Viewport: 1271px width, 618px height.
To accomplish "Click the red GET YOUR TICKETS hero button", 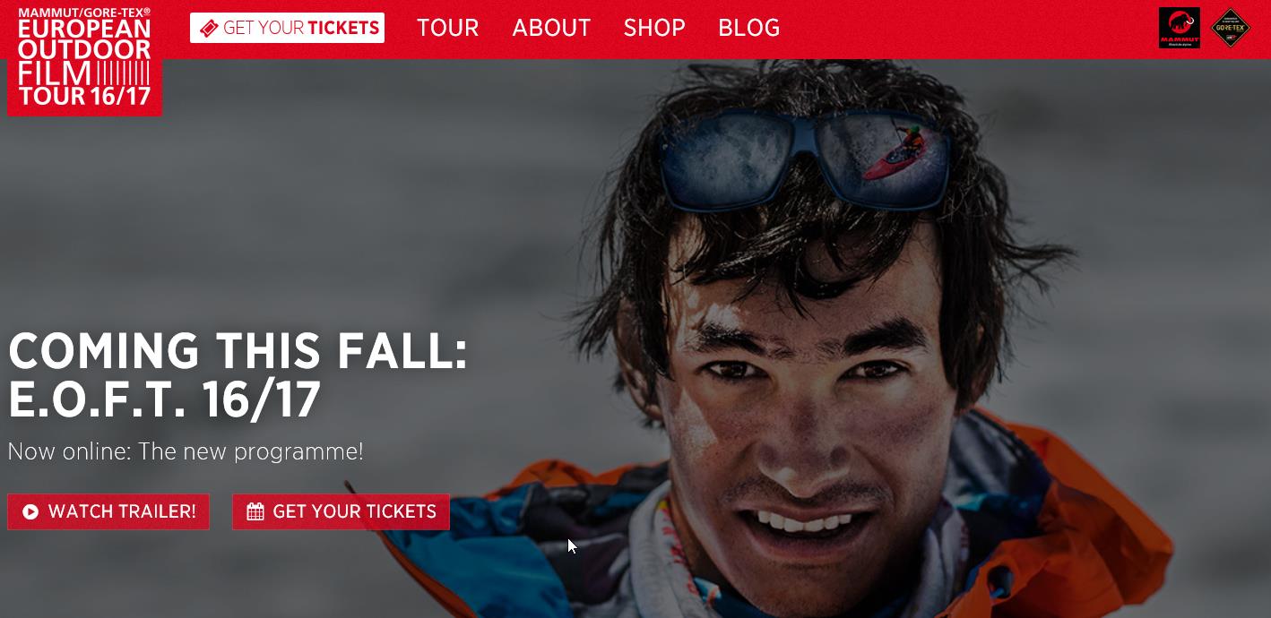I will pos(341,511).
